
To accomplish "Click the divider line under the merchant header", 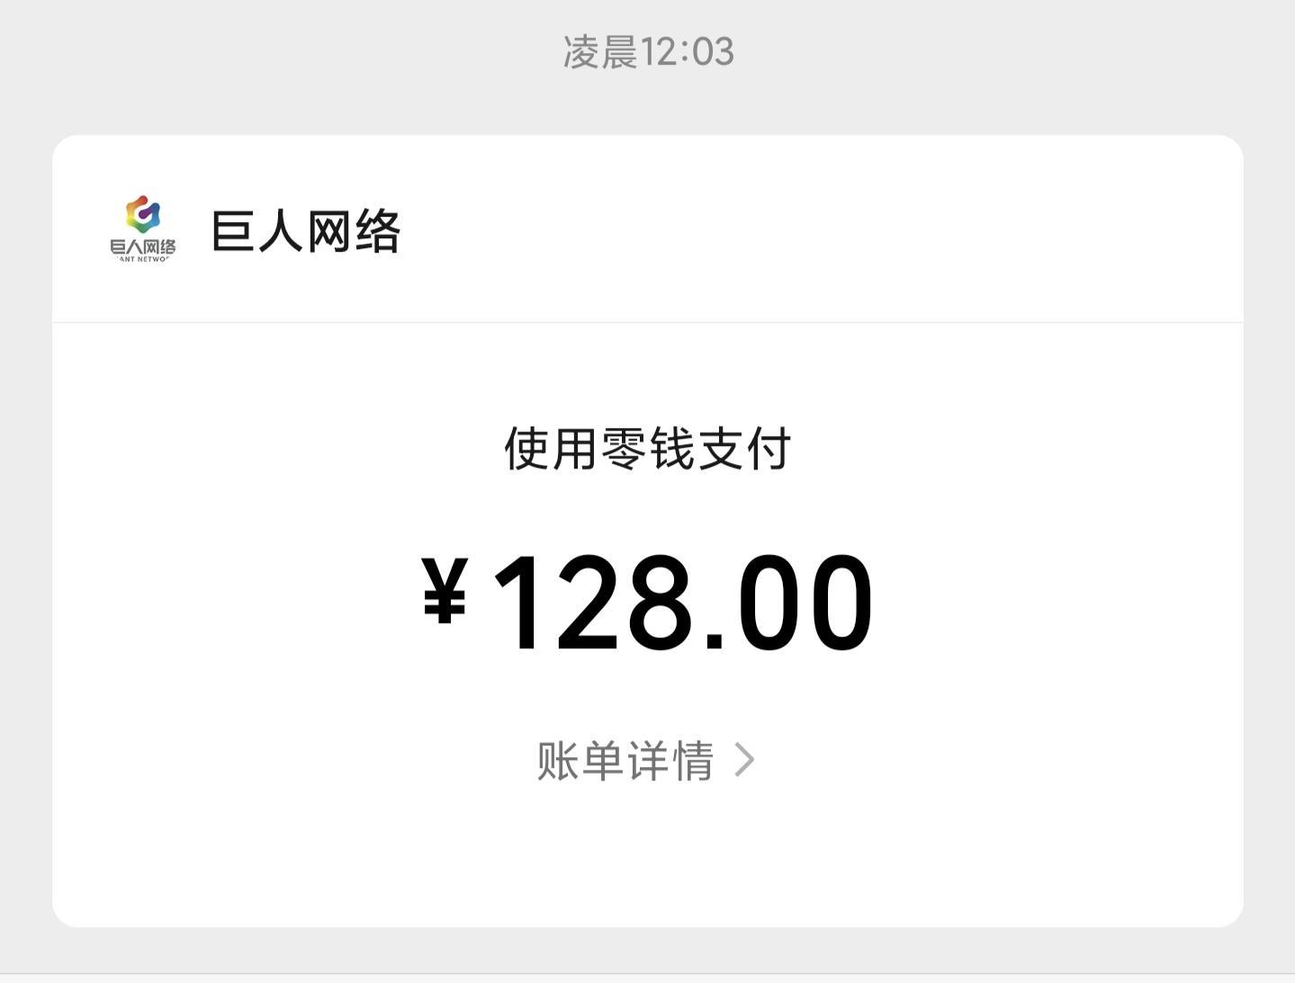I will click(x=648, y=322).
